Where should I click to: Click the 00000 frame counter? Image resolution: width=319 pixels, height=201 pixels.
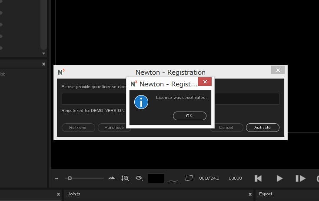pyautogui.click(x=235, y=178)
